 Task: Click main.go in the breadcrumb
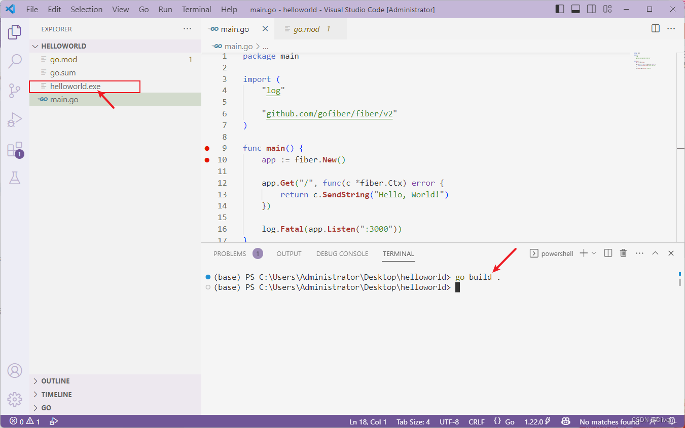pos(238,46)
